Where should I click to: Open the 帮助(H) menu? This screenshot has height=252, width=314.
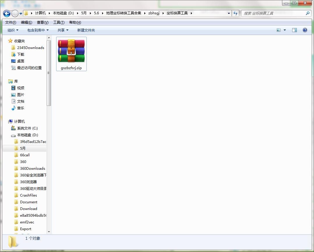click(75, 22)
